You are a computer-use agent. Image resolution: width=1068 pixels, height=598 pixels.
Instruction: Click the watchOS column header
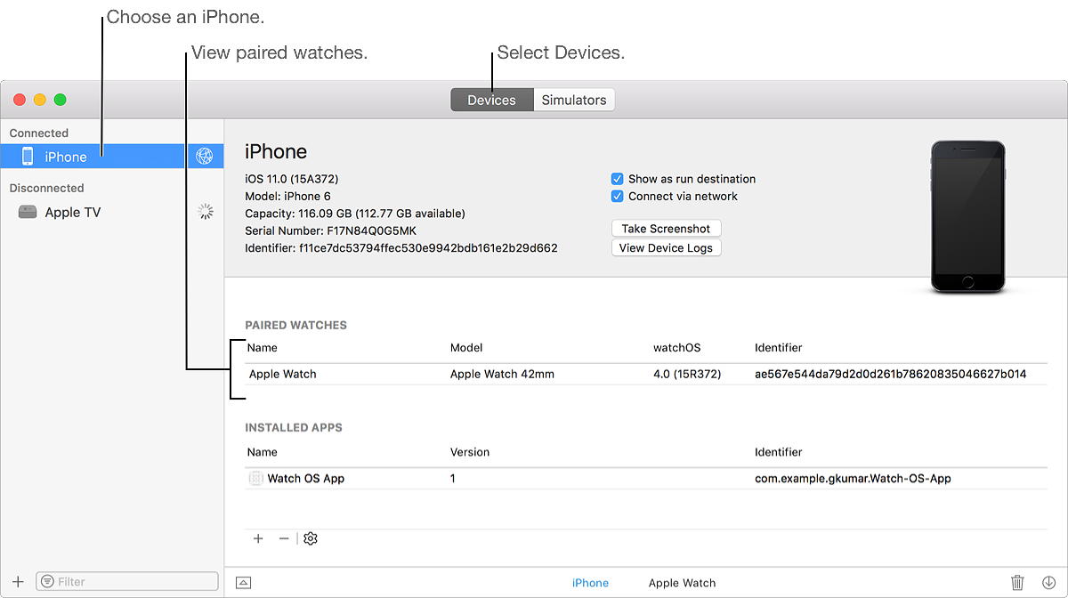(677, 348)
